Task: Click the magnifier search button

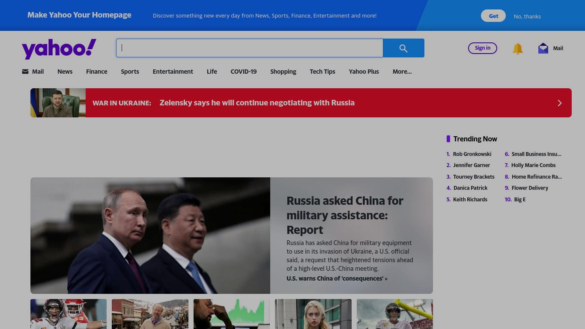Action: 403,48
